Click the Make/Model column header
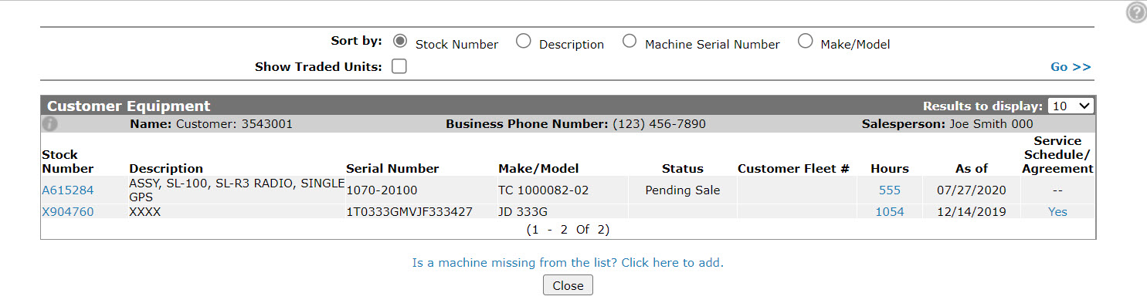The image size is (1147, 303). pyautogui.click(x=538, y=169)
